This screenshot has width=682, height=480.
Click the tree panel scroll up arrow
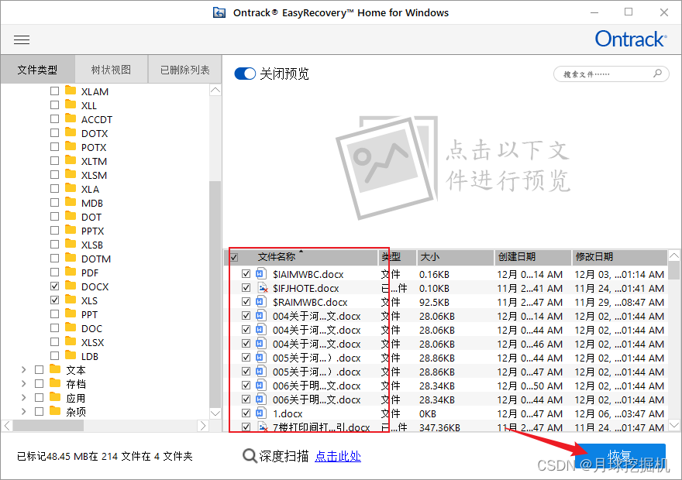tap(215, 91)
